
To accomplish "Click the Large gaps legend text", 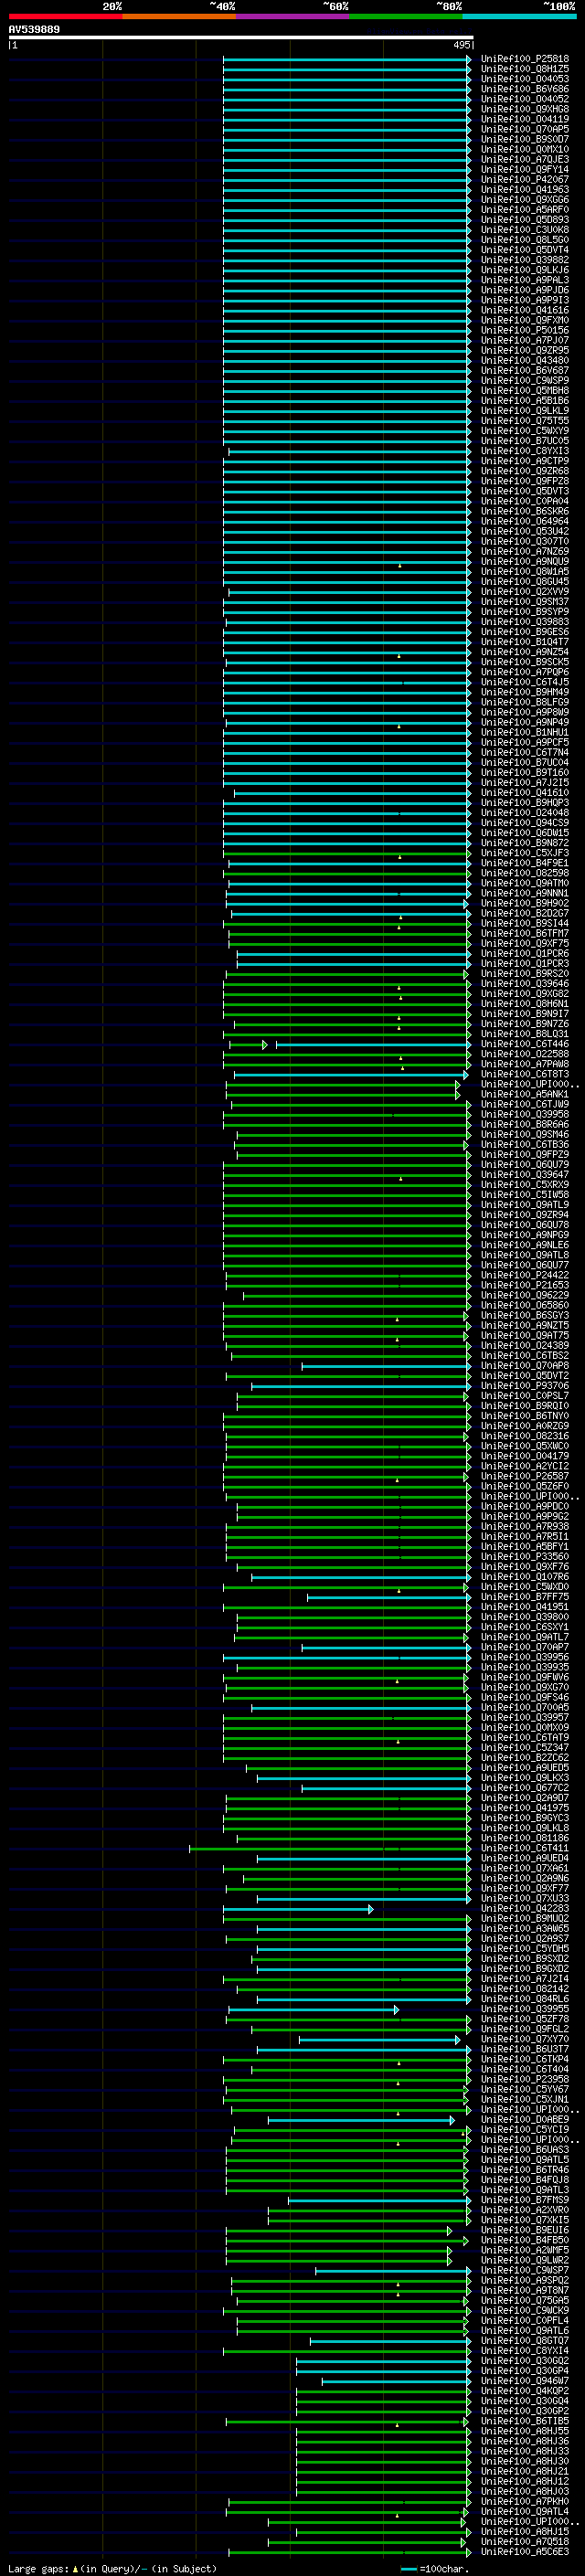I will [x=39, y=2568].
